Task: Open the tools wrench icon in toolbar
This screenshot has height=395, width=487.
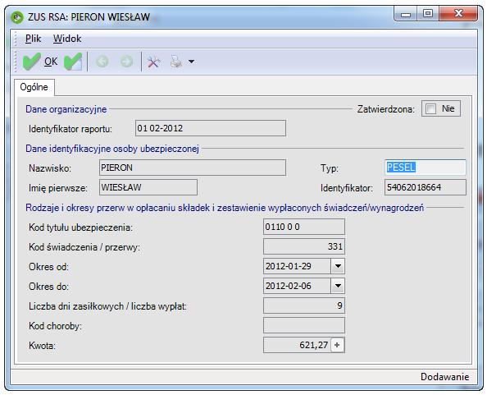Action: coord(153,62)
